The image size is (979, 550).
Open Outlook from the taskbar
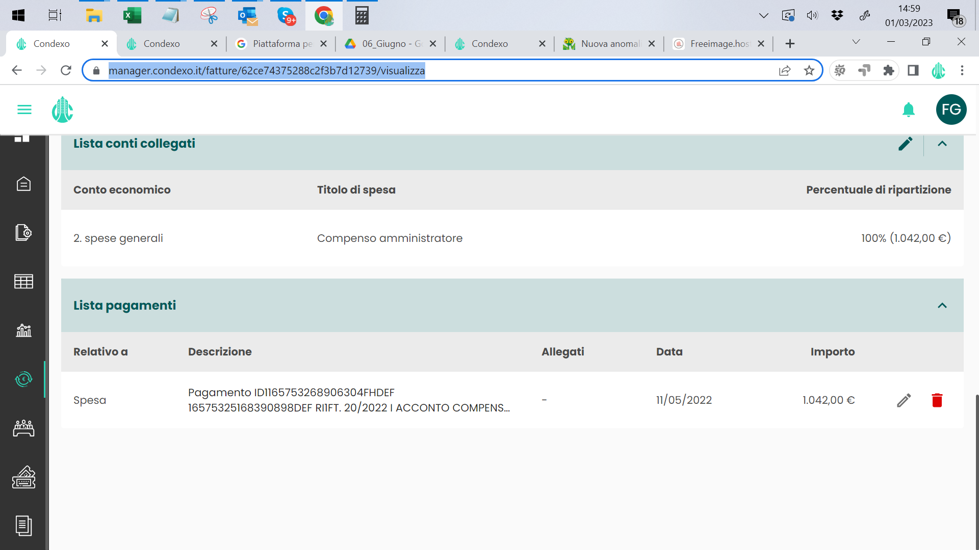247,15
